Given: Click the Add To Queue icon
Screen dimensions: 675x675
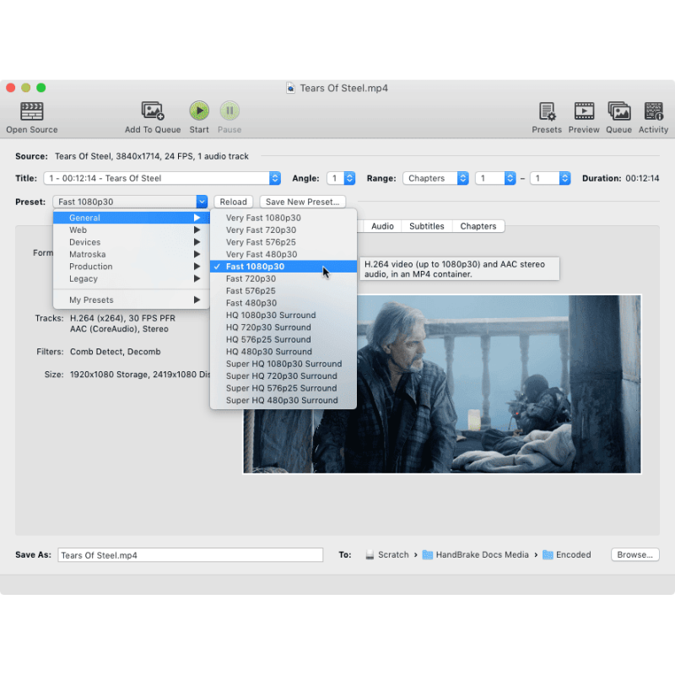Looking at the screenshot, I should point(153,111).
